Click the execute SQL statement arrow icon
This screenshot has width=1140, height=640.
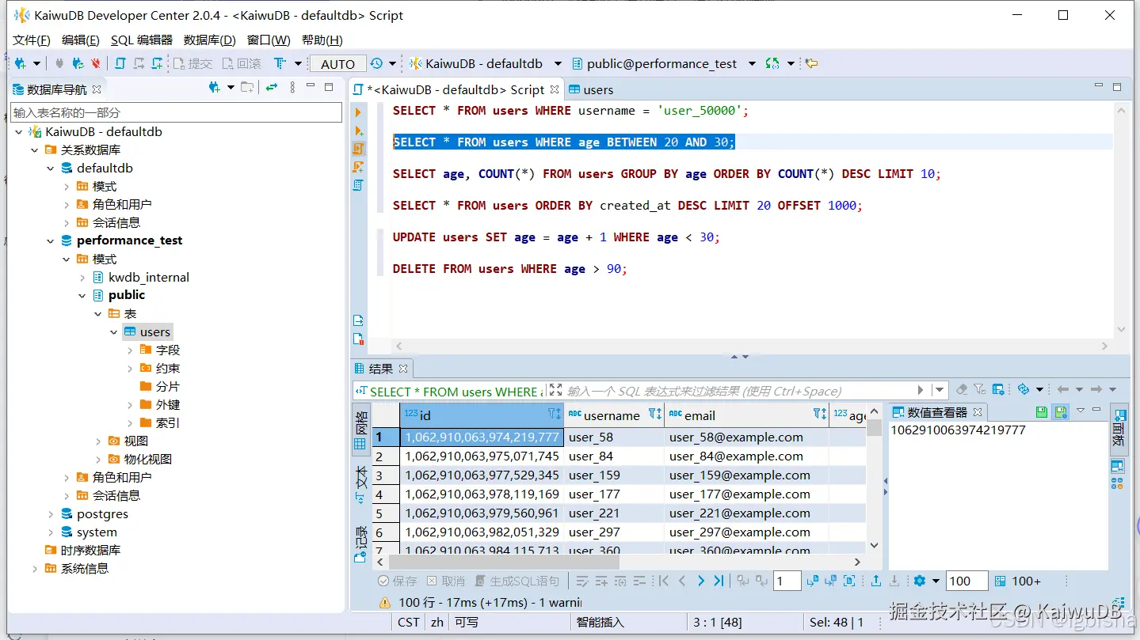tap(358, 112)
